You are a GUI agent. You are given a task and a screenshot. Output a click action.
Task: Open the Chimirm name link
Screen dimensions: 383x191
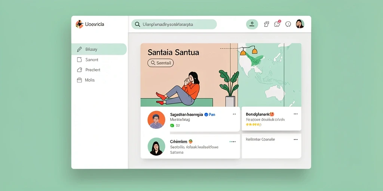(x=178, y=141)
